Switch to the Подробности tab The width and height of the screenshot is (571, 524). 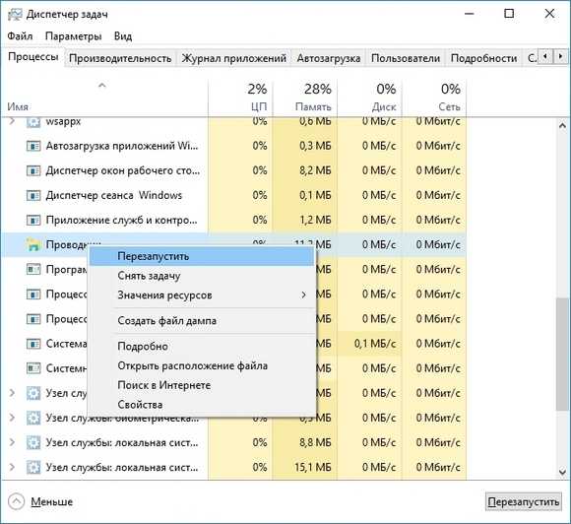[484, 58]
